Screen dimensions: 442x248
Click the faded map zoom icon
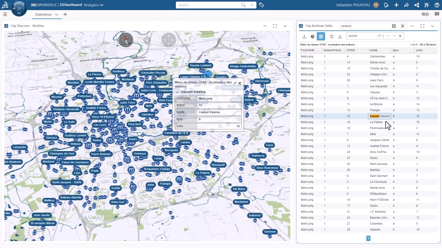[147, 40]
